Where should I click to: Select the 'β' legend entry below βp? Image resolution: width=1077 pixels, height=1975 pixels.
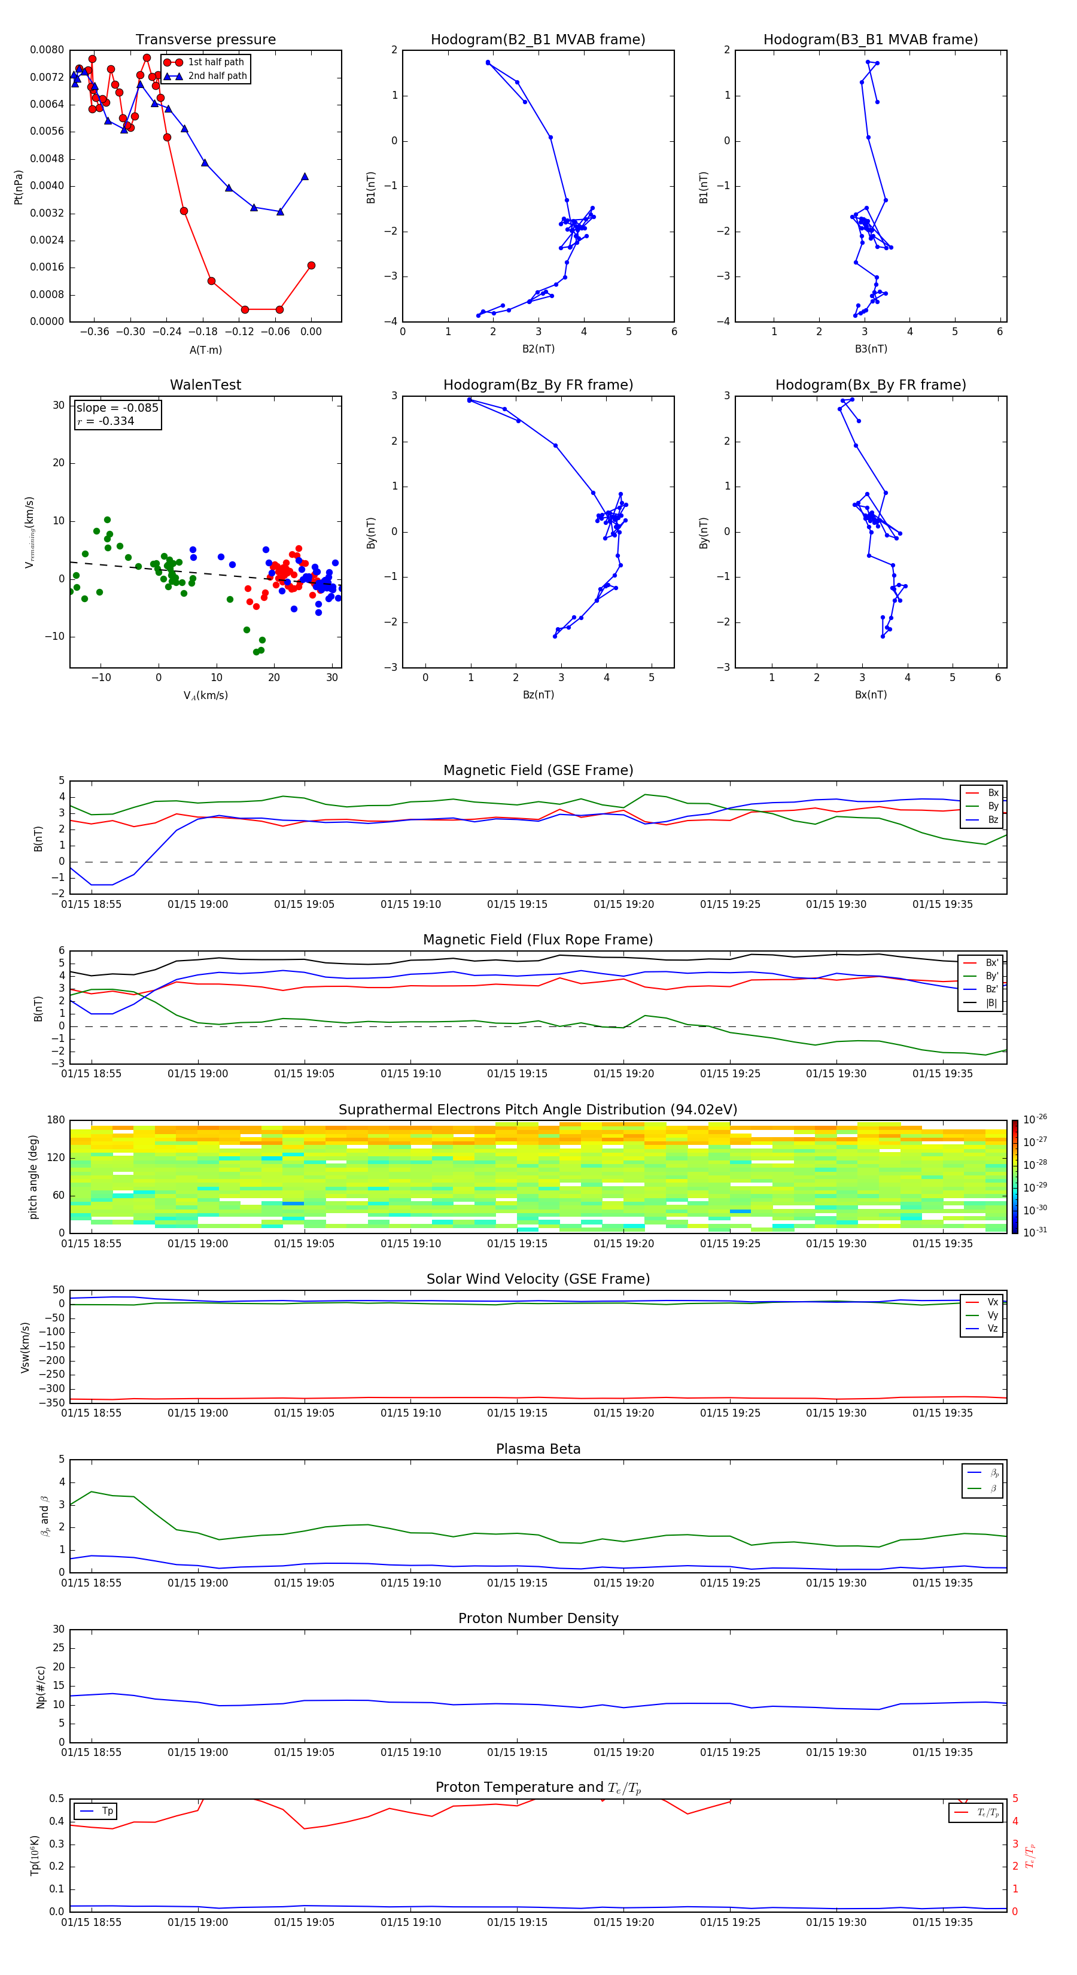click(984, 1488)
